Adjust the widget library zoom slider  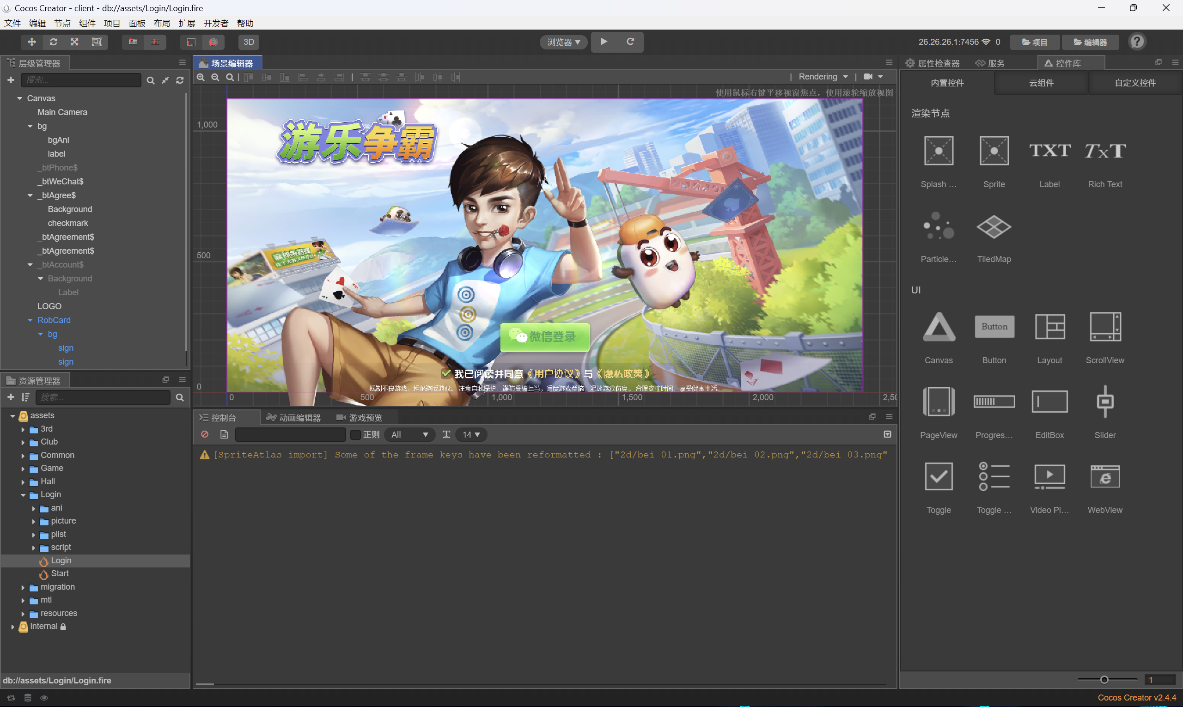(x=1104, y=680)
